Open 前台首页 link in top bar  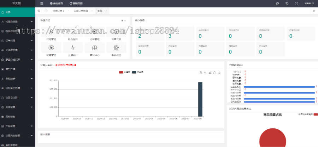tap(57, 4)
